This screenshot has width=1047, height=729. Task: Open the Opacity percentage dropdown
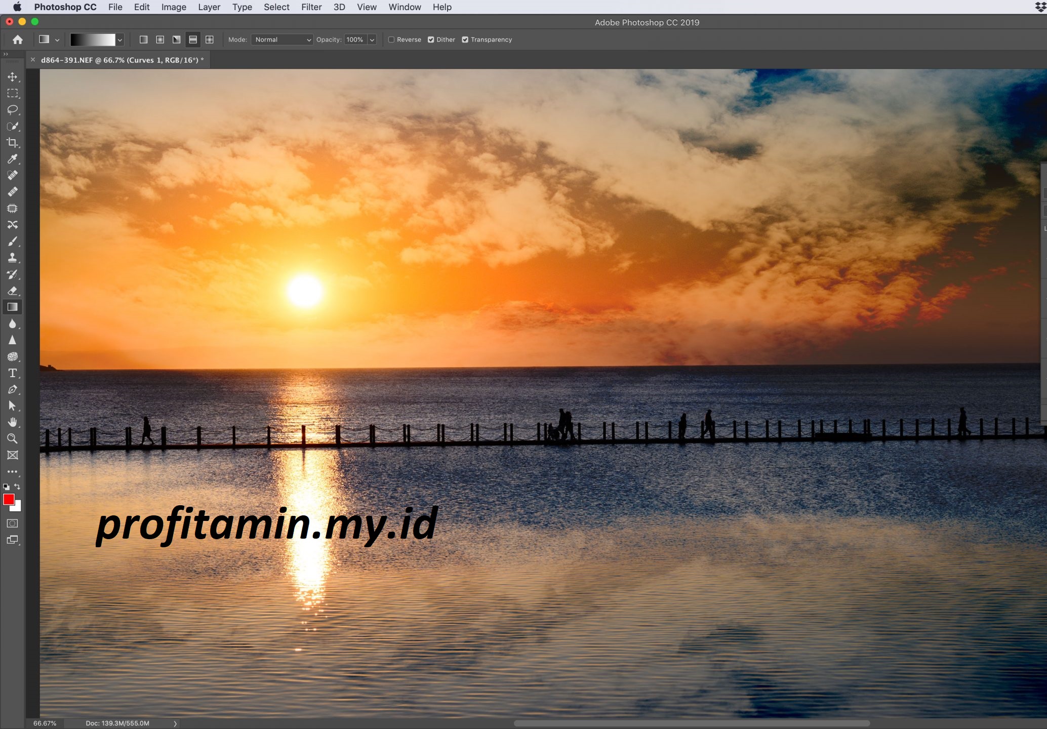click(x=373, y=38)
